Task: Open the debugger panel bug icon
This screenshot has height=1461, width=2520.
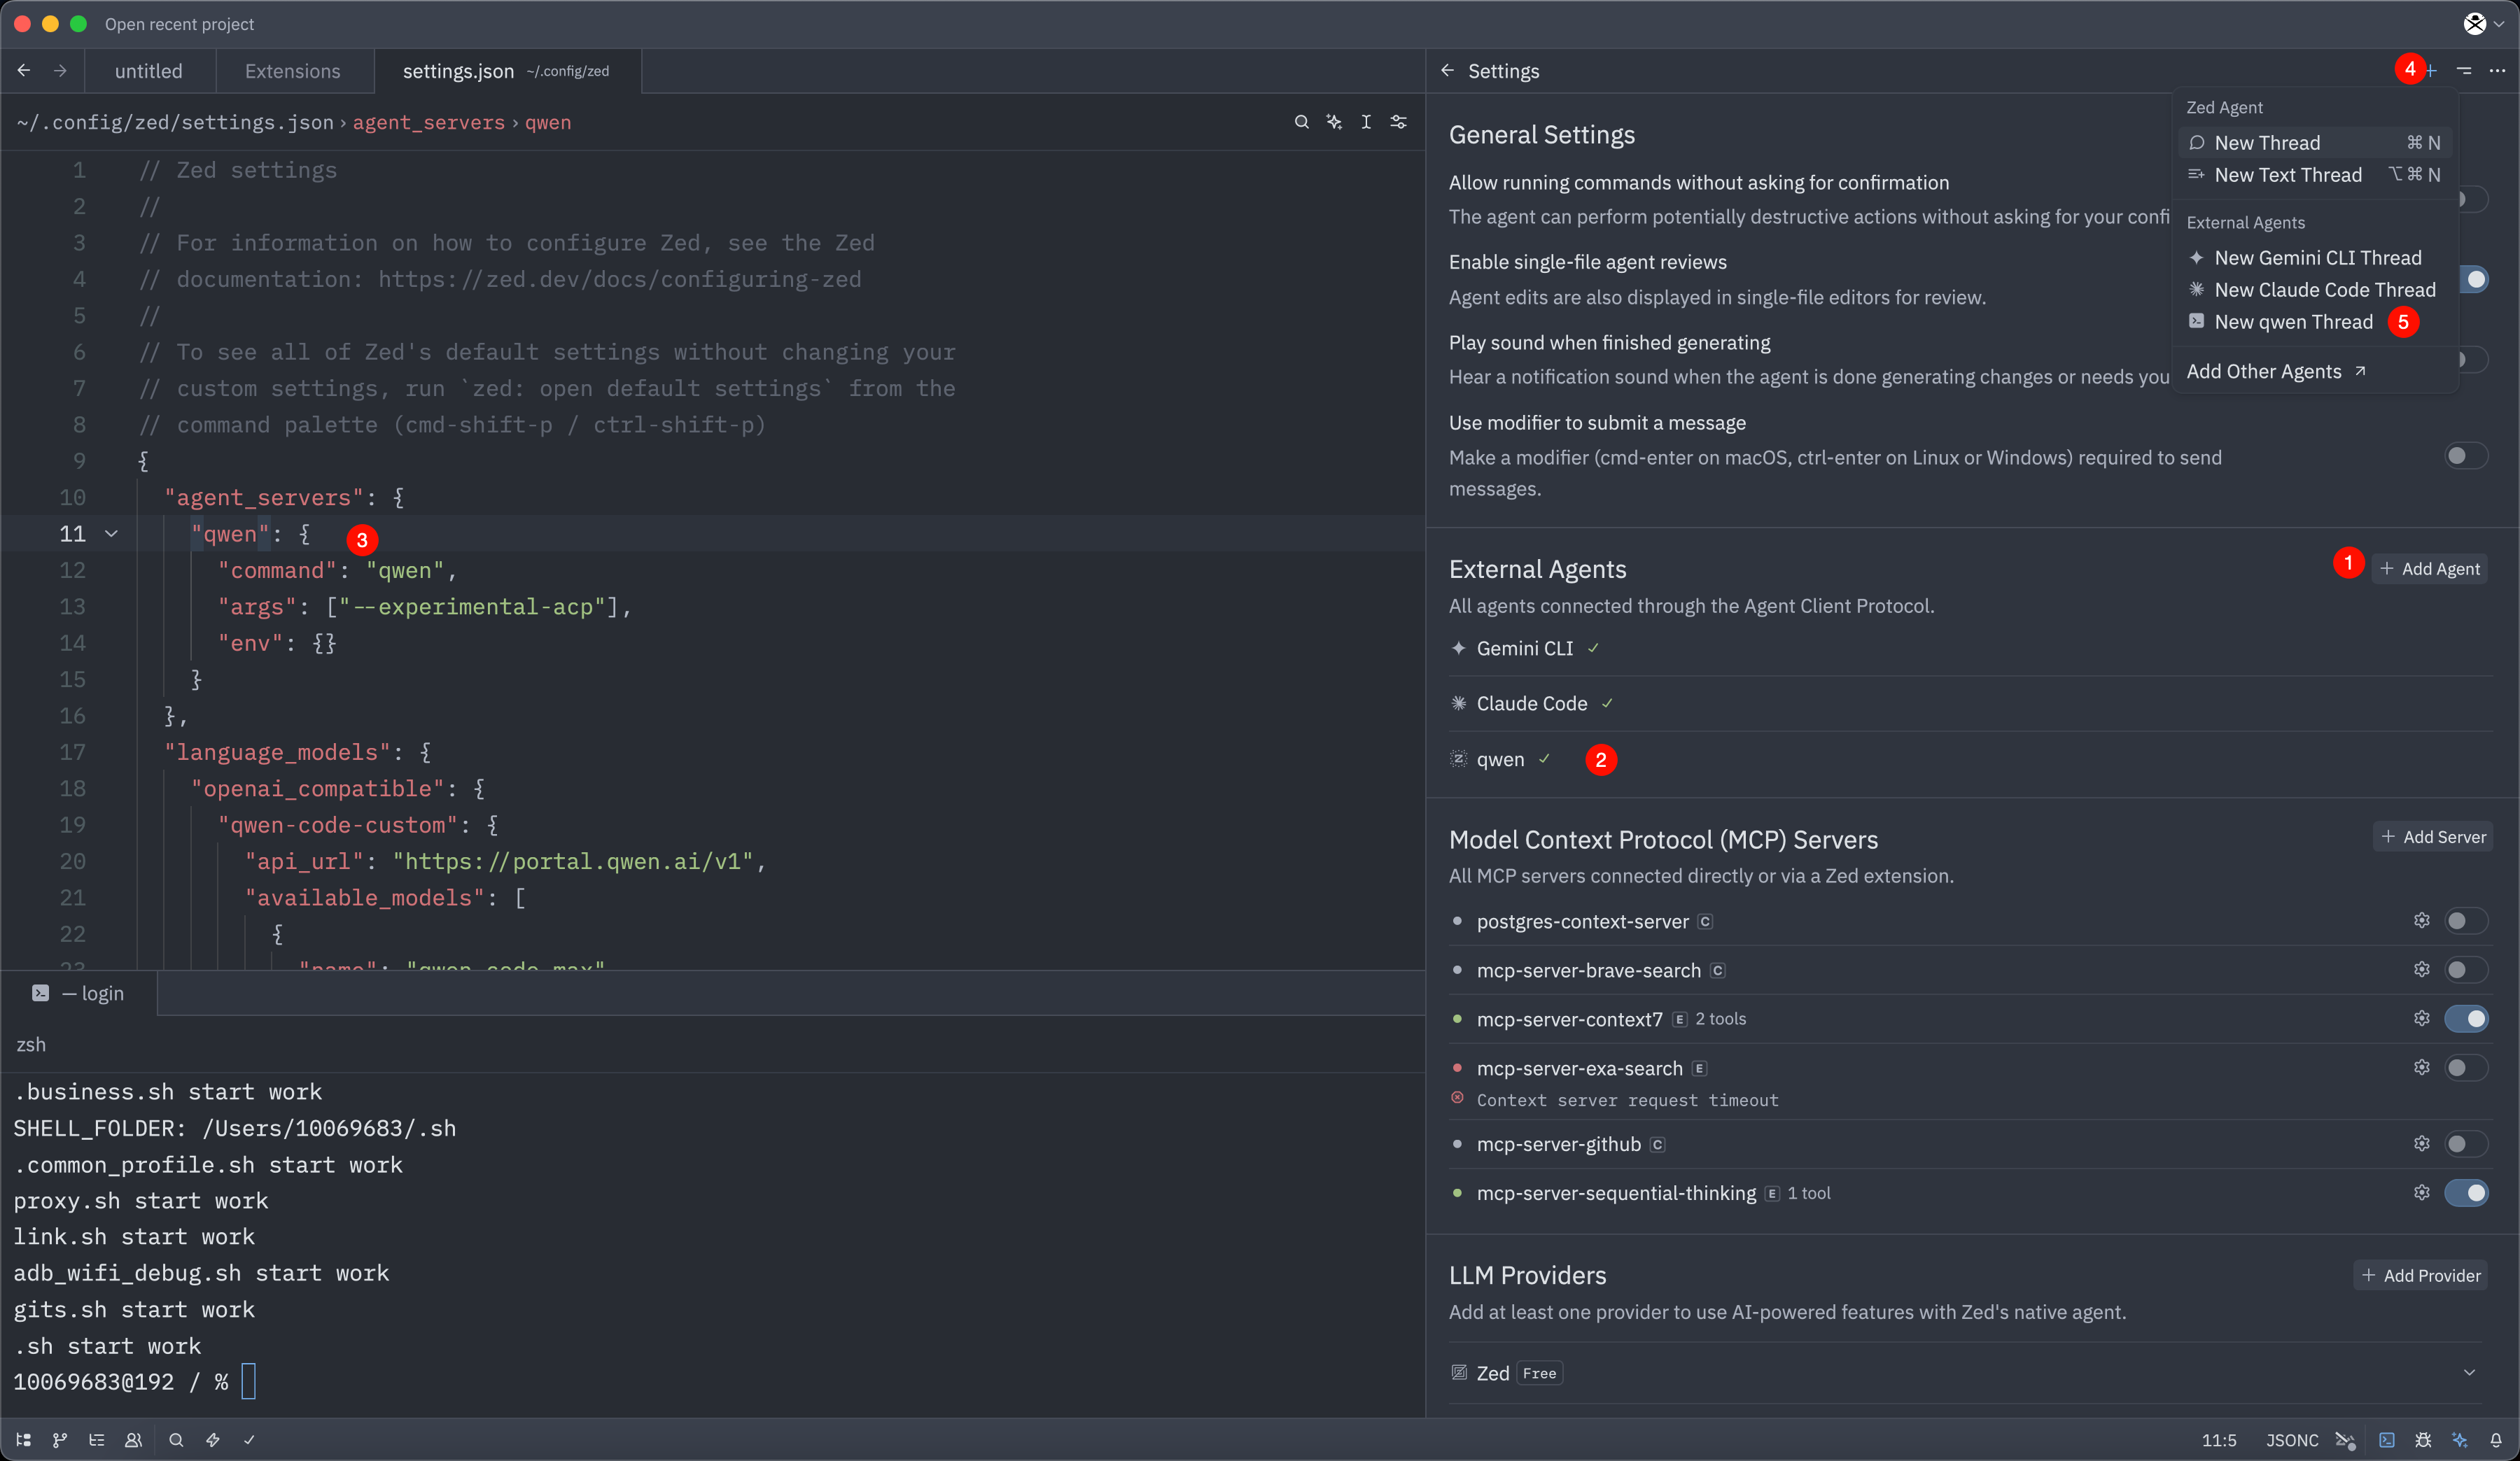Action: click(2423, 1440)
